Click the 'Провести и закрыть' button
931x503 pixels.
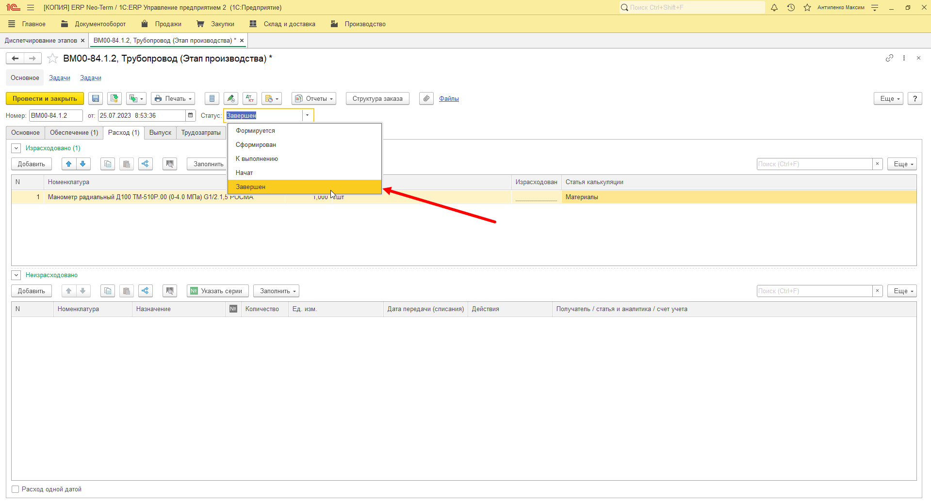[x=45, y=98]
